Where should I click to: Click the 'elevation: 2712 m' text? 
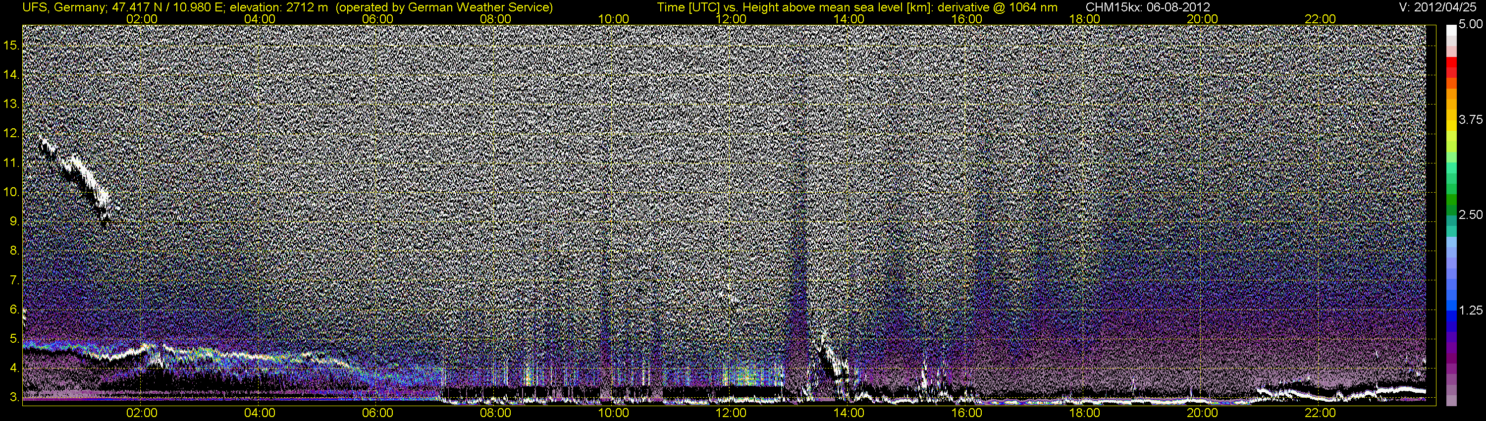279,7
